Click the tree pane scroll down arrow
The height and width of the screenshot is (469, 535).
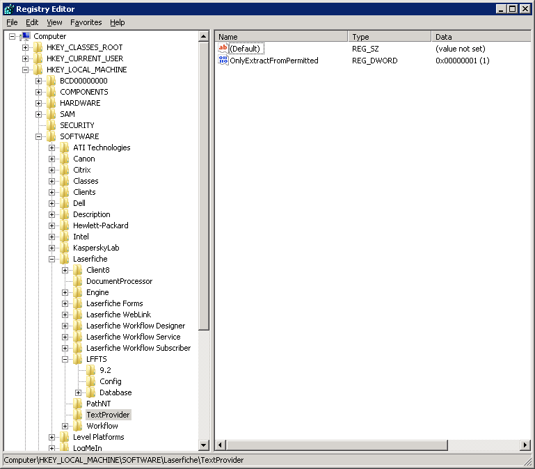coord(204,445)
